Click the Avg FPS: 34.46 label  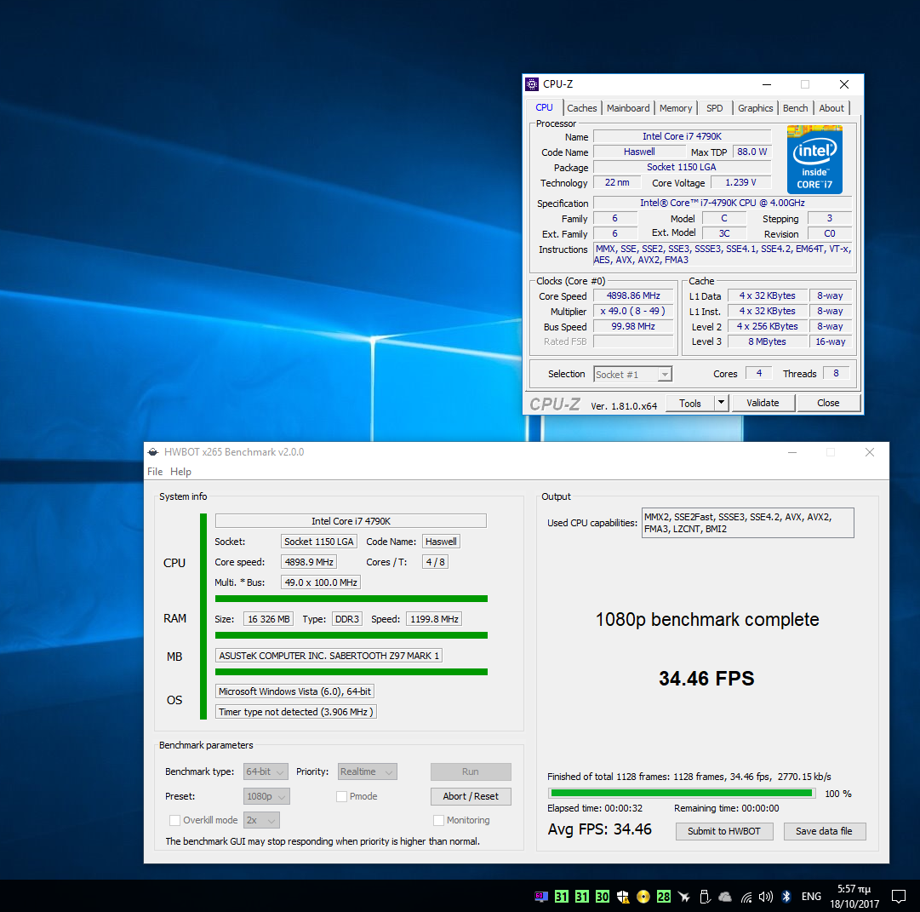[x=600, y=829]
